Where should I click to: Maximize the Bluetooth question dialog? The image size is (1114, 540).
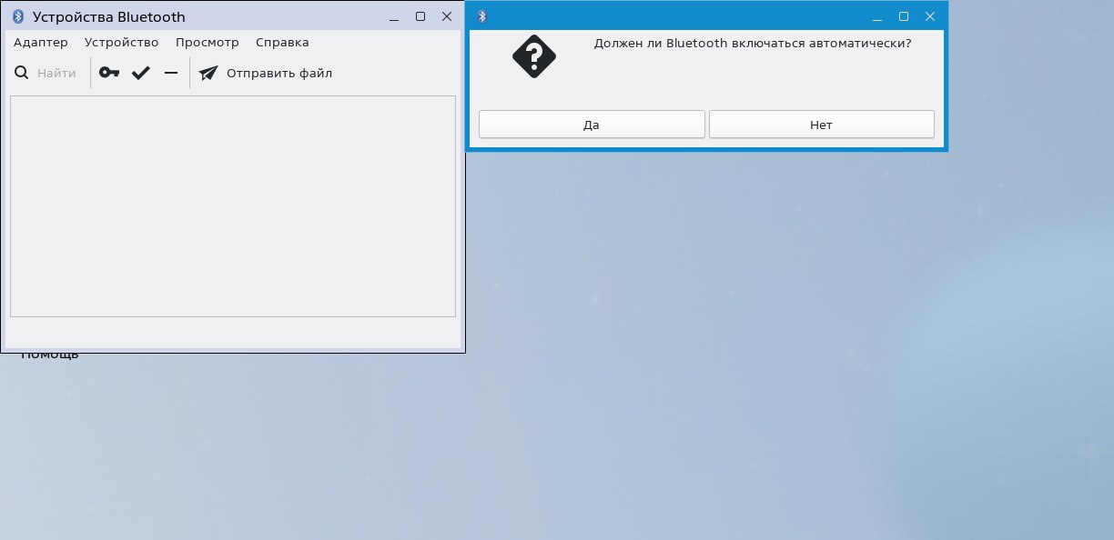tap(904, 16)
